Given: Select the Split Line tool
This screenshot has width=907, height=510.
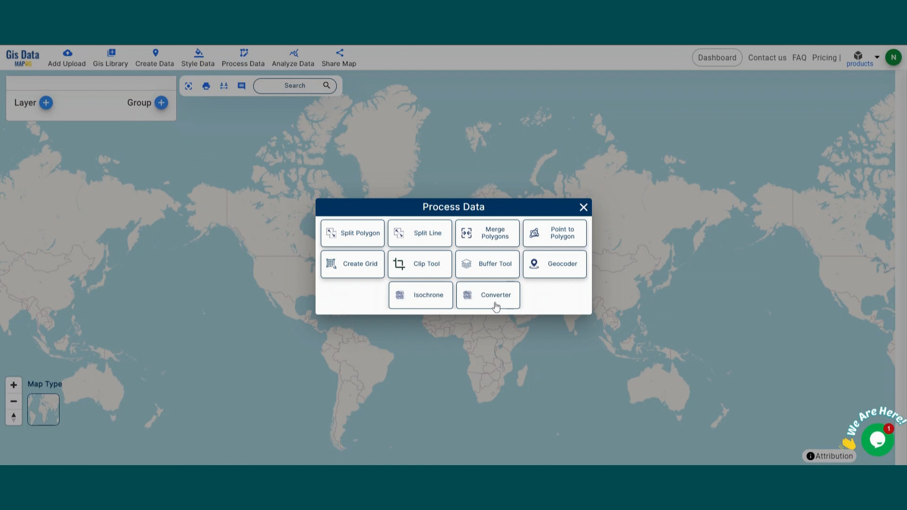Looking at the screenshot, I should [419, 233].
